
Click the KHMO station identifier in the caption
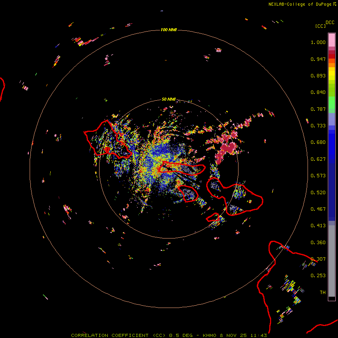click(210, 335)
